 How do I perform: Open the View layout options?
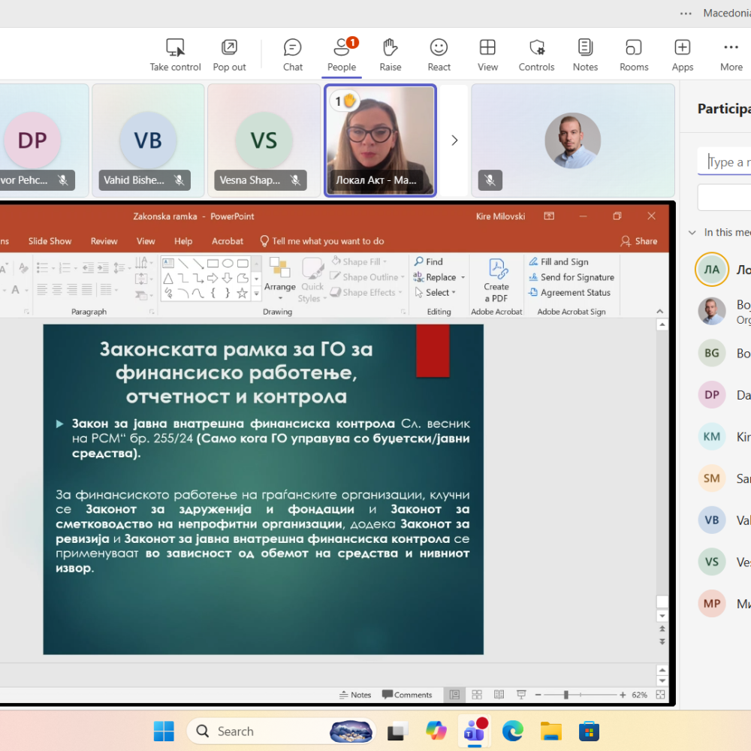487,55
